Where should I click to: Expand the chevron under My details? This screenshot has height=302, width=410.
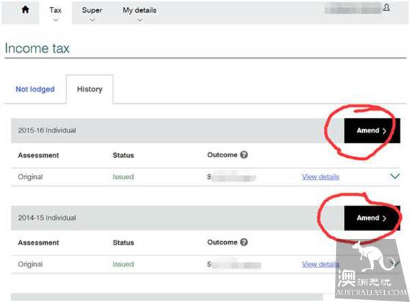(x=140, y=20)
